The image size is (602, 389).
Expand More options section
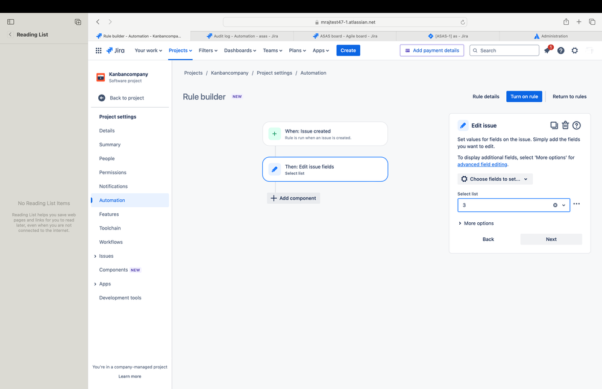[476, 223]
